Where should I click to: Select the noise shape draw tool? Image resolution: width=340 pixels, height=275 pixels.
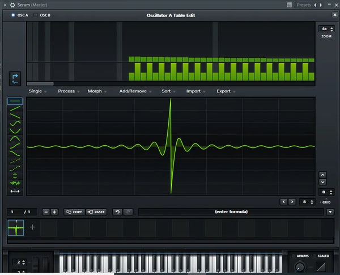(x=15, y=183)
